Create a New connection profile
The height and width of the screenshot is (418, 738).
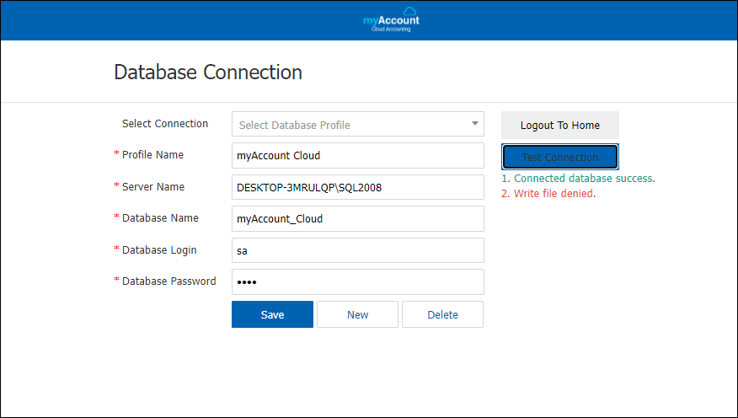click(x=358, y=314)
